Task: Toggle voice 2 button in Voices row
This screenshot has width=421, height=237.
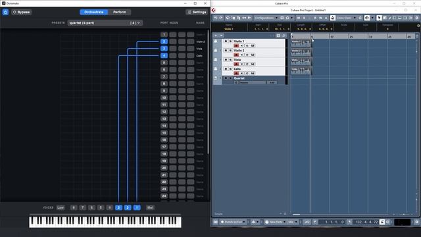Action: [128, 207]
